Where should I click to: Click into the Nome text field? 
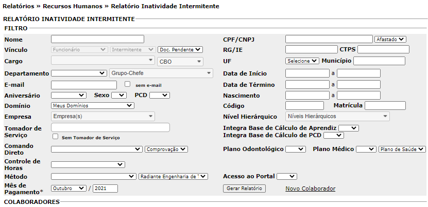tap(97, 39)
